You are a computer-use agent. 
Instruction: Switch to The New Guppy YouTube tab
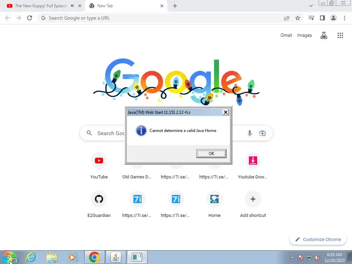pyautogui.click(x=41, y=6)
